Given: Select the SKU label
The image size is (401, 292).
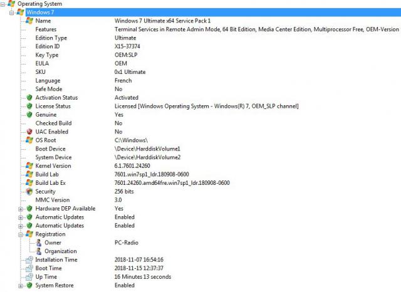Looking at the screenshot, I should [x=40, y=72].
